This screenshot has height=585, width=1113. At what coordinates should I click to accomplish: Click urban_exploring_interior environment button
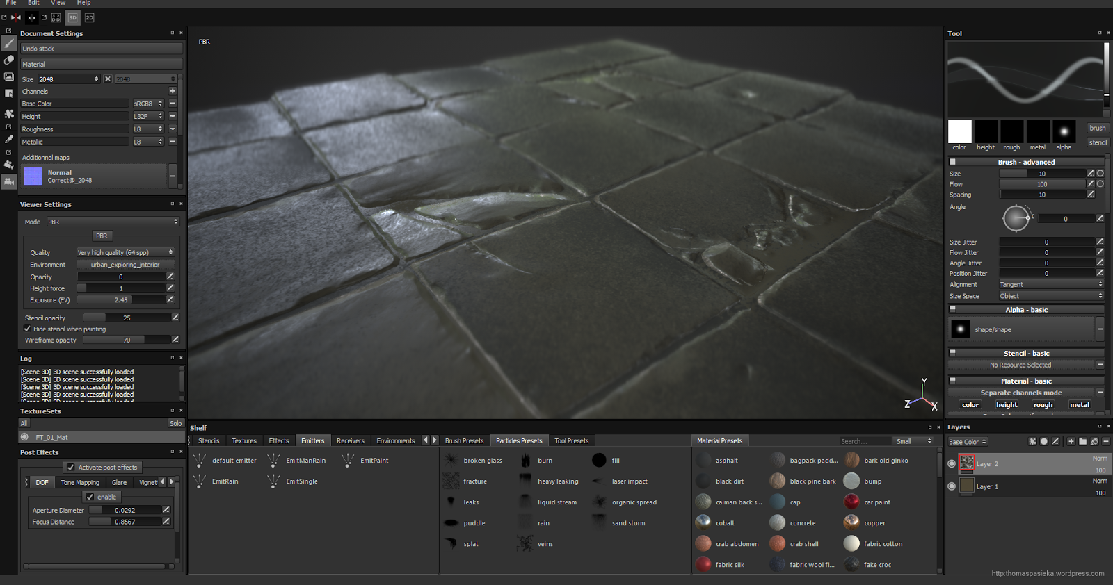pos(125,265)
